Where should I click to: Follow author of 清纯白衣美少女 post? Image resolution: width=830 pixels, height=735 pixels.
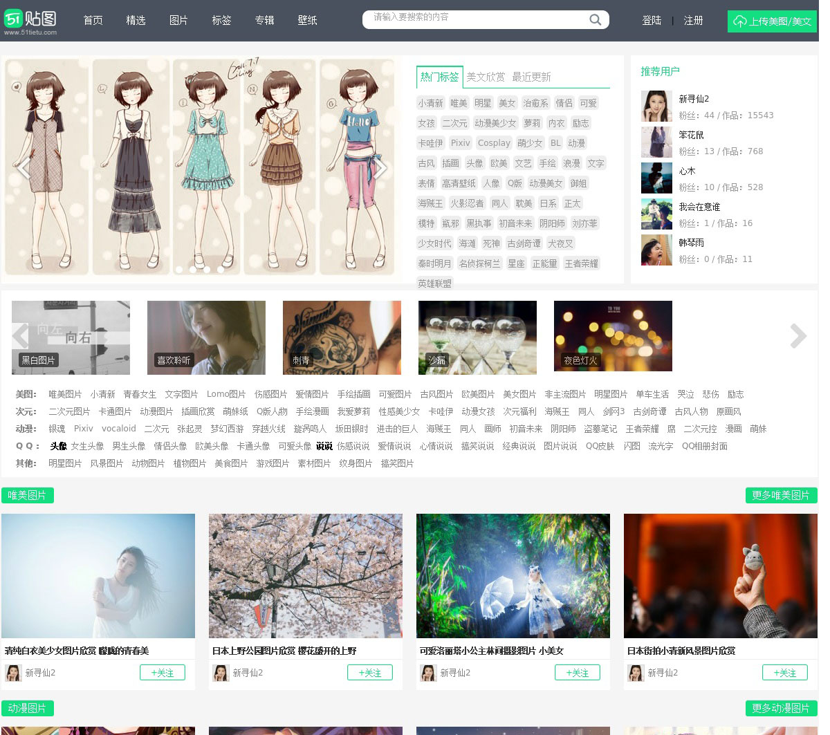(162, 673)
